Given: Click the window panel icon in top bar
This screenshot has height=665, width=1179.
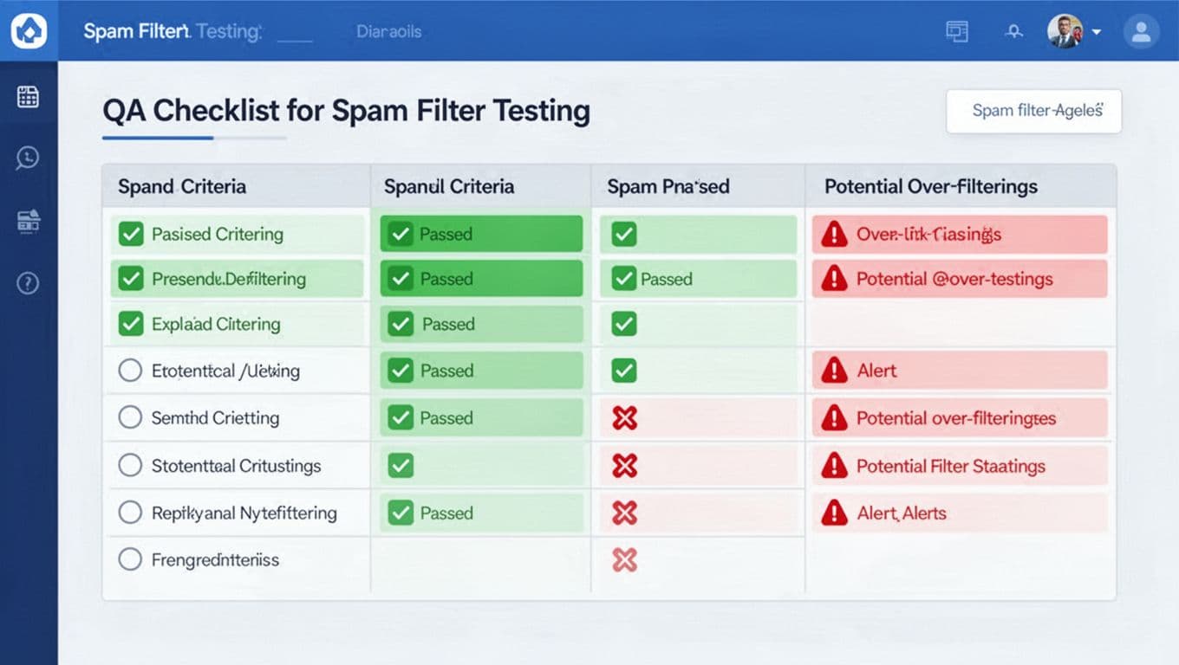Looking at the screenshot, I should 956,30.
